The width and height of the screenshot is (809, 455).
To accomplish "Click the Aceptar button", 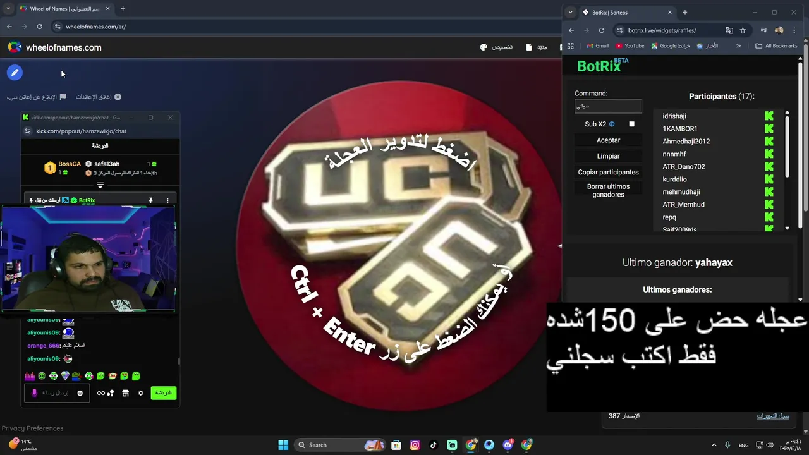I will tap(608, 140).
